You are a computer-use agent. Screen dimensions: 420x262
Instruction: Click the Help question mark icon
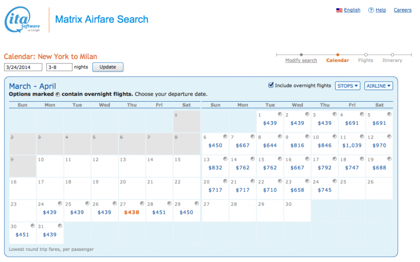click(371, 10)
